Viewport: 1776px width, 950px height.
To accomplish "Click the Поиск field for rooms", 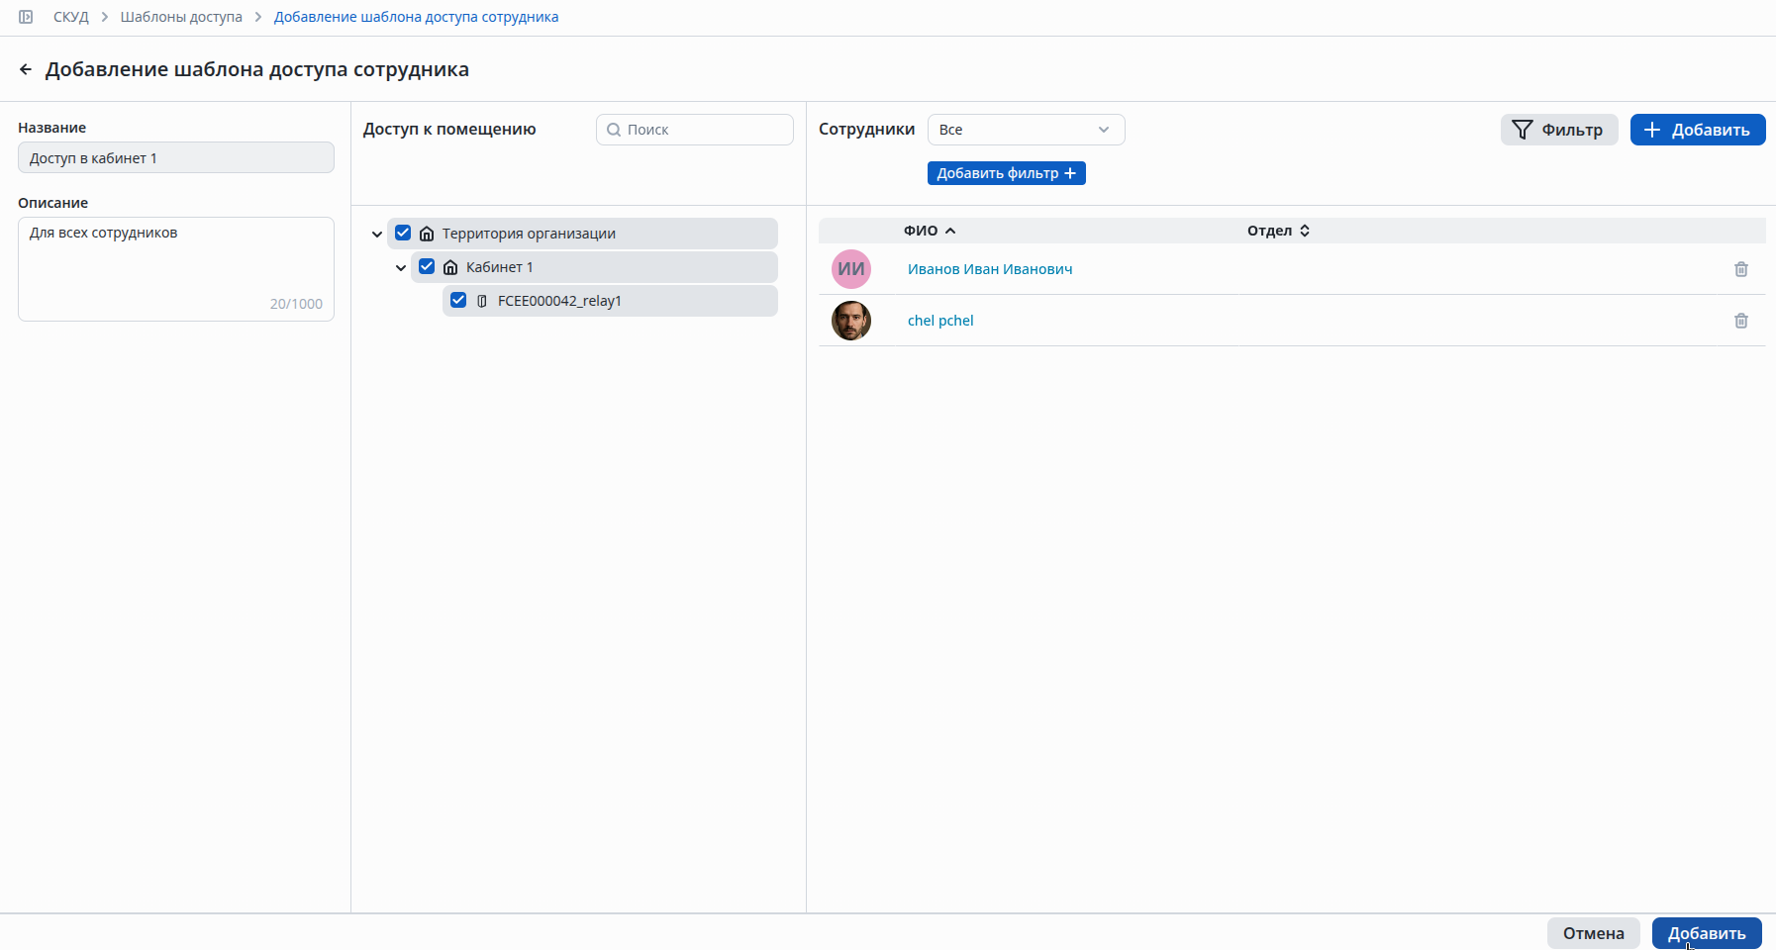I will tap(695, 130).
